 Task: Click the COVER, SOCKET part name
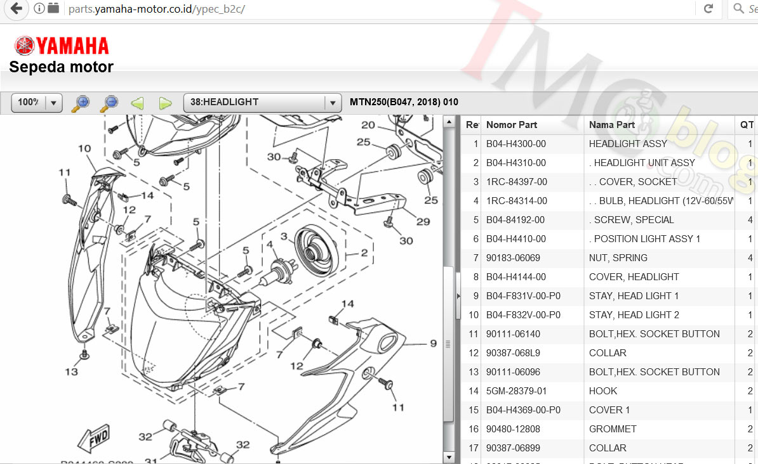click(x=633, y=181)
